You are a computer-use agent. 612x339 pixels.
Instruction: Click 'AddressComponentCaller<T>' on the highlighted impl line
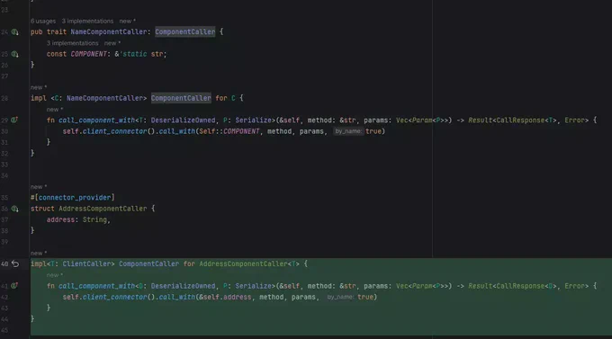(249, 264)
